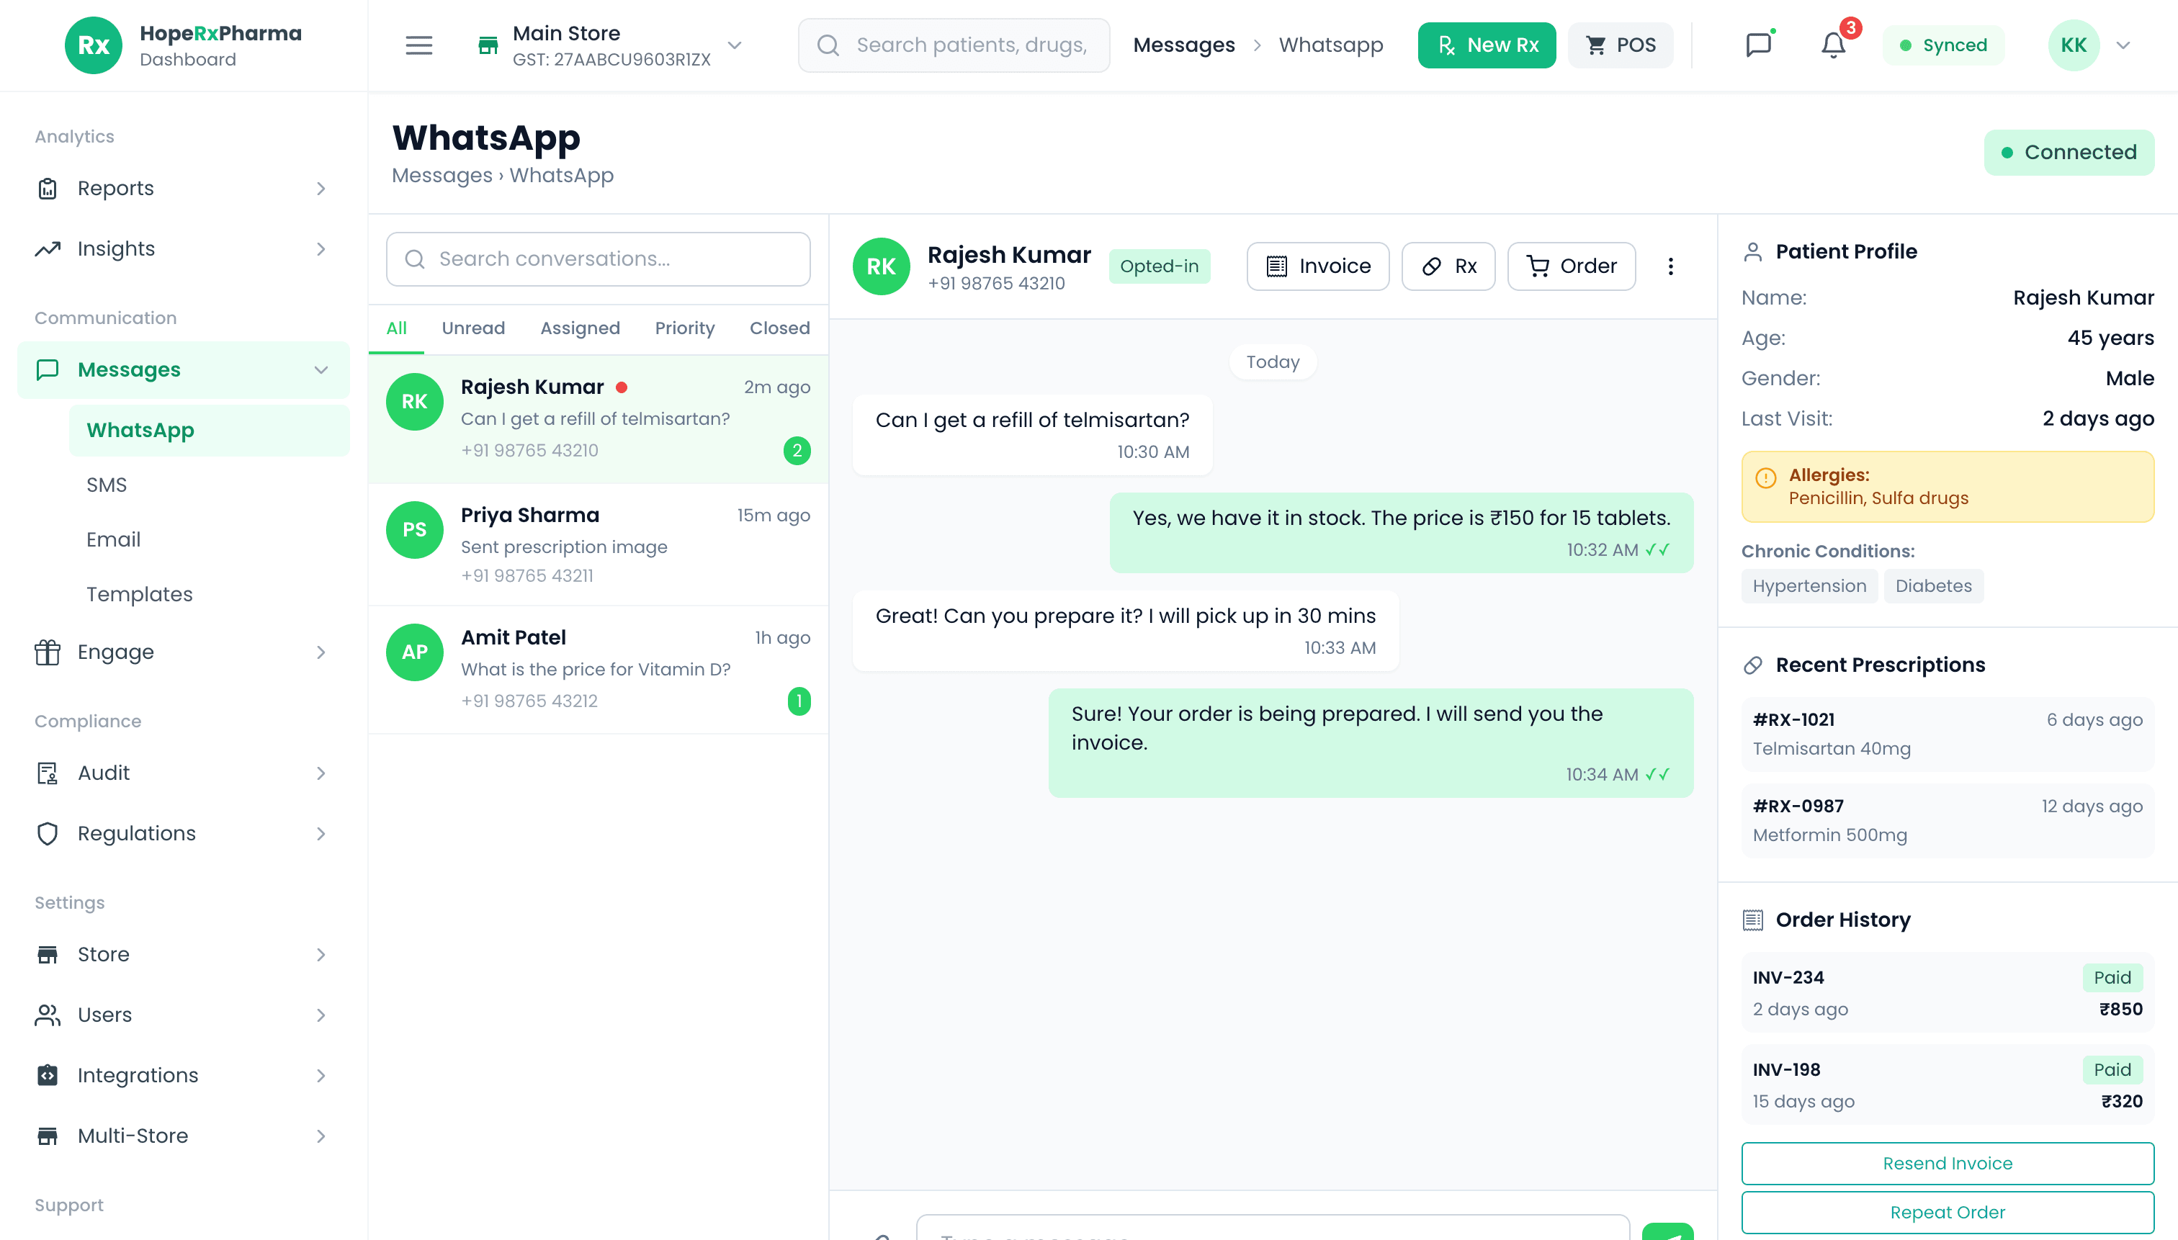Click the Opted-in status badge
This screenshot has height=1240, width=2178.
1158,266
